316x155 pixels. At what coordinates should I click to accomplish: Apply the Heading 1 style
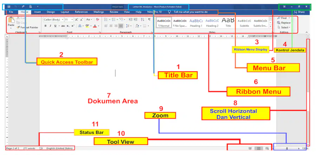196,23
